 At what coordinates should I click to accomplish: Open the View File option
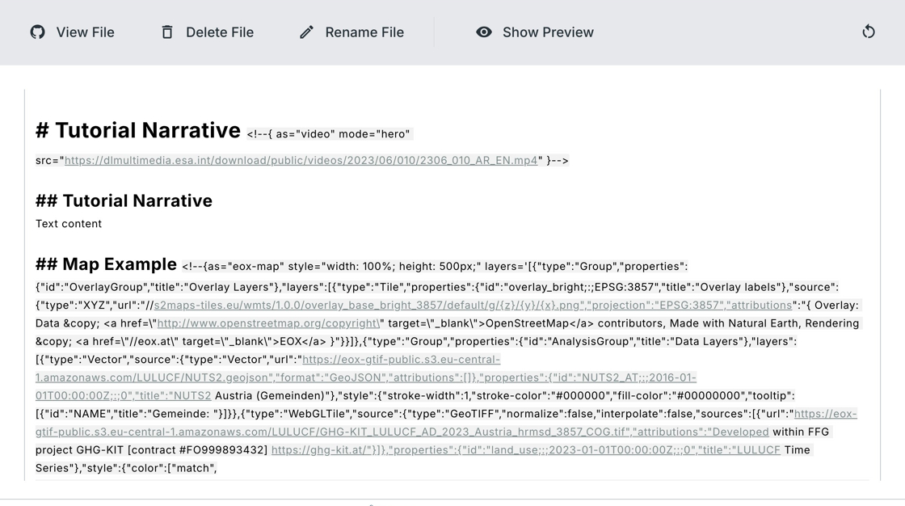click(x=85, y=32)
